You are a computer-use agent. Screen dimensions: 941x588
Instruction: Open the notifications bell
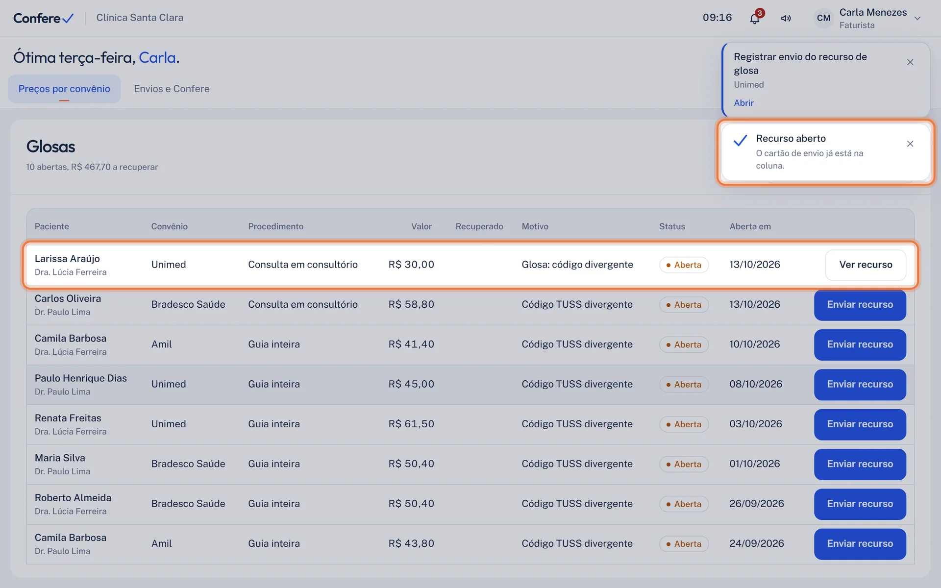click(x=755, y=18)
